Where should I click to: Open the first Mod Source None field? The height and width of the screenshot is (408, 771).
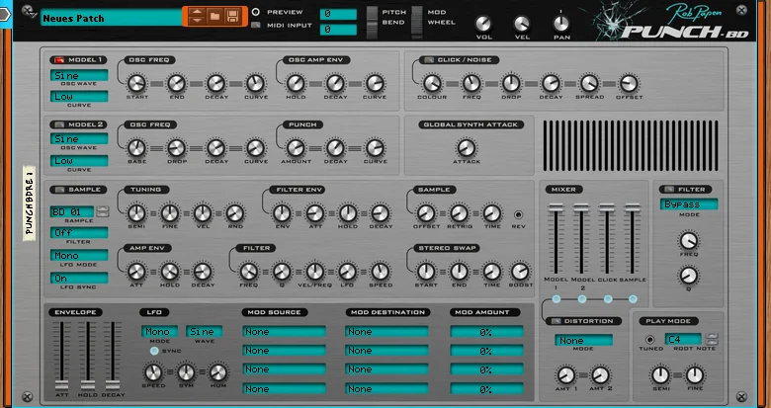tap(285, 331)
